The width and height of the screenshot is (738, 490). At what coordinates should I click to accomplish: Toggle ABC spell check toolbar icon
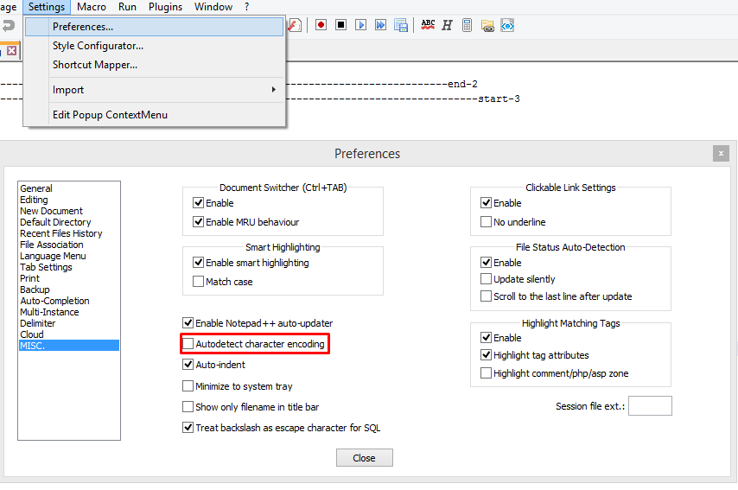click(x=428, y=25)
